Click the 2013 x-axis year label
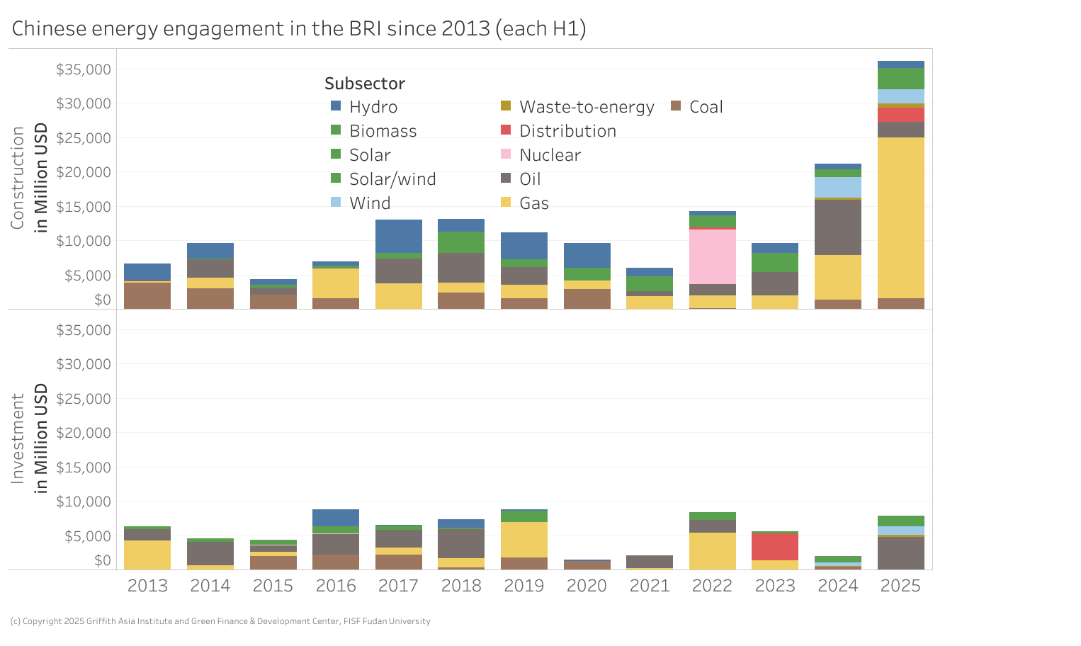Image resolution: width=1081 pixels, height=646 pixels. [x=147, y=586]
